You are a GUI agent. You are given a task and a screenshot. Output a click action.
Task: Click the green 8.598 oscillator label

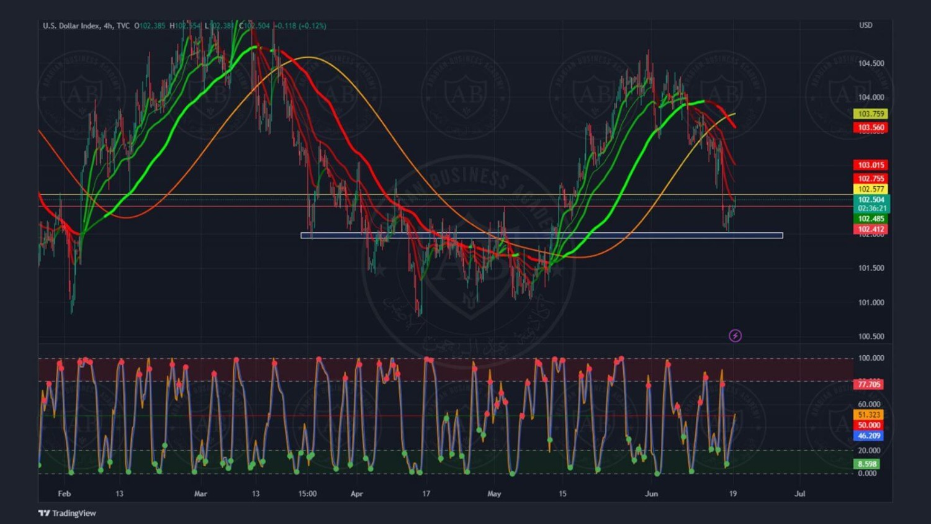[867, 464]
